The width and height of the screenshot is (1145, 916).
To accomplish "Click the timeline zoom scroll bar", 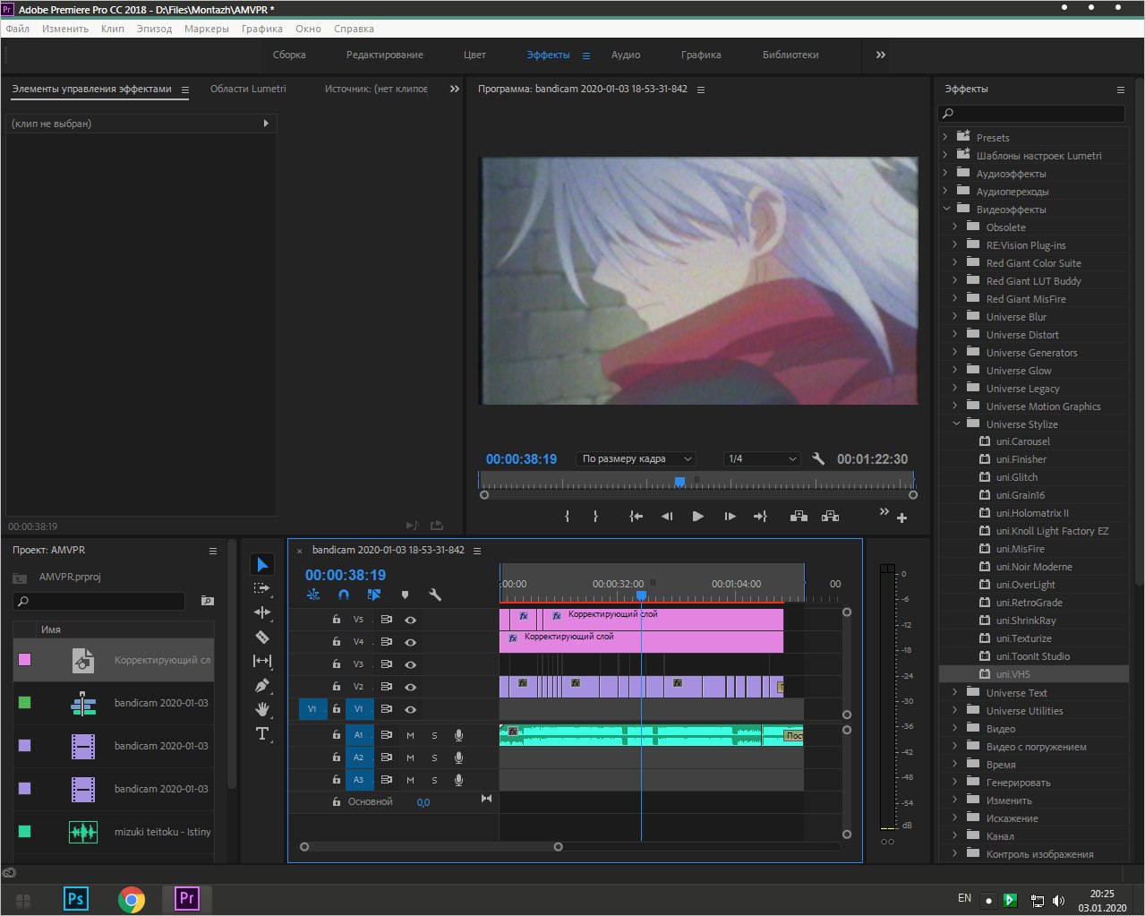I will pos(432,846).
